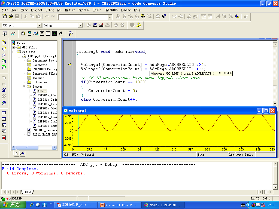Maximize the voltage1 graph window
Screen dimensions: 279x209
266,111
